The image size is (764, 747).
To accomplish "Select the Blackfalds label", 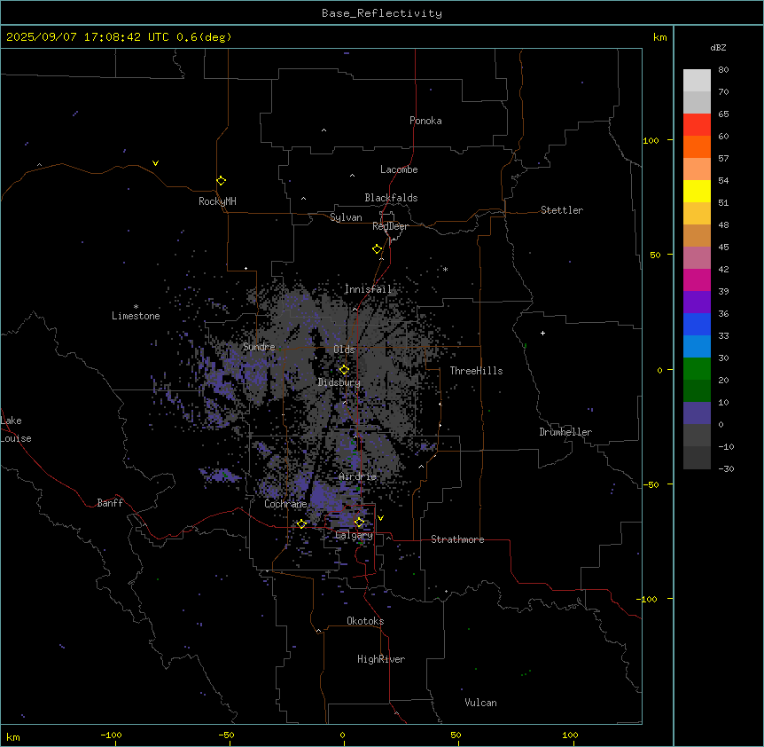I will click(x=391, y=198).
